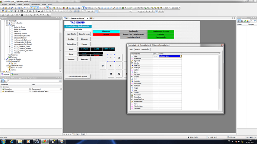
Task: Click the 'Ligar Direto' button on canvas
Action: point(71,34)
